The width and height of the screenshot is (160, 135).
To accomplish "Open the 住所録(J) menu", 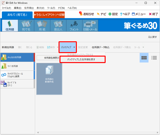I will [x=29, y=8].
